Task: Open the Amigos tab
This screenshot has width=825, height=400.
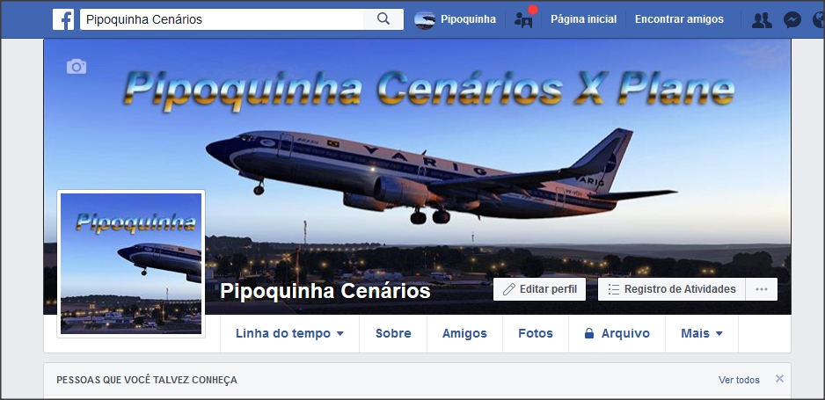Action: pos(464,333)
